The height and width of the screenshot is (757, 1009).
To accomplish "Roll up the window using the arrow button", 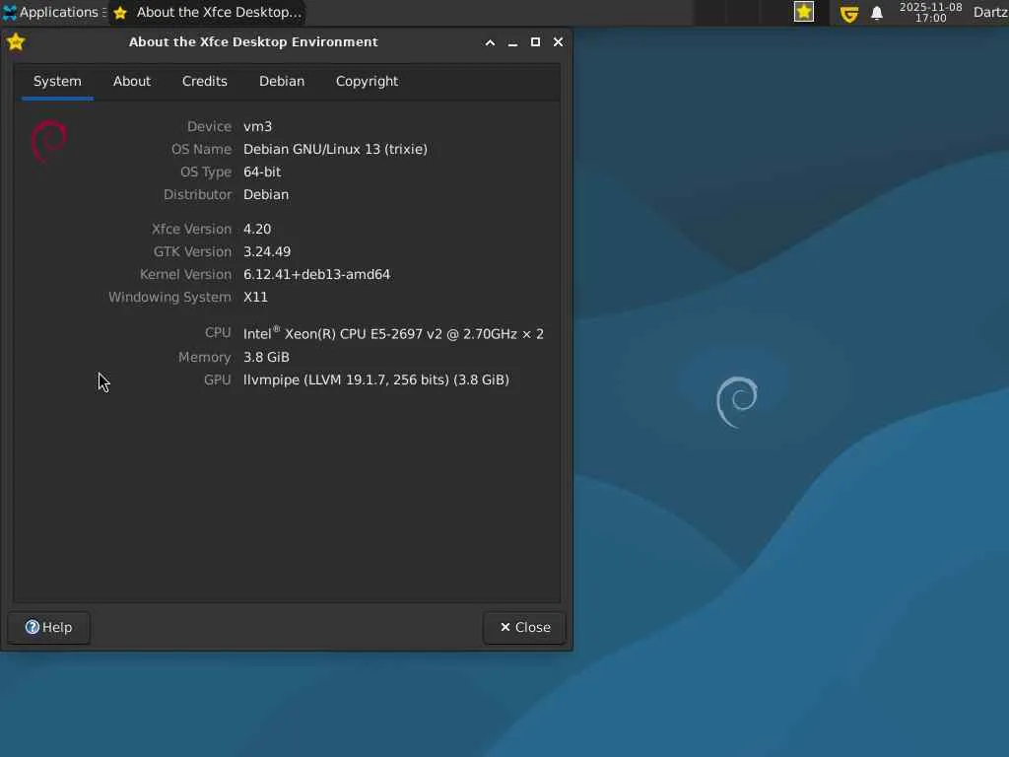I will [490, 42].
